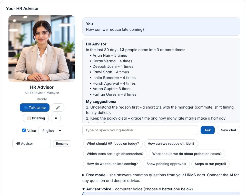Click 'Deepak Joshi – 4 times' entry
The width and height of the screenshot is (246, 195).
(113, 66)
